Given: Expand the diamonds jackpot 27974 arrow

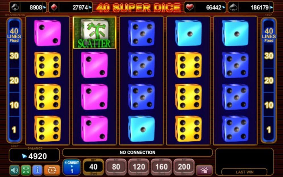Looking at the screenshot, I should click(90, 7).
